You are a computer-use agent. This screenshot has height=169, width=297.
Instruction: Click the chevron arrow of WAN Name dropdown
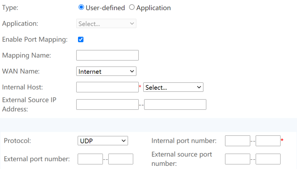pyautogui.click(x=132, y=71)
